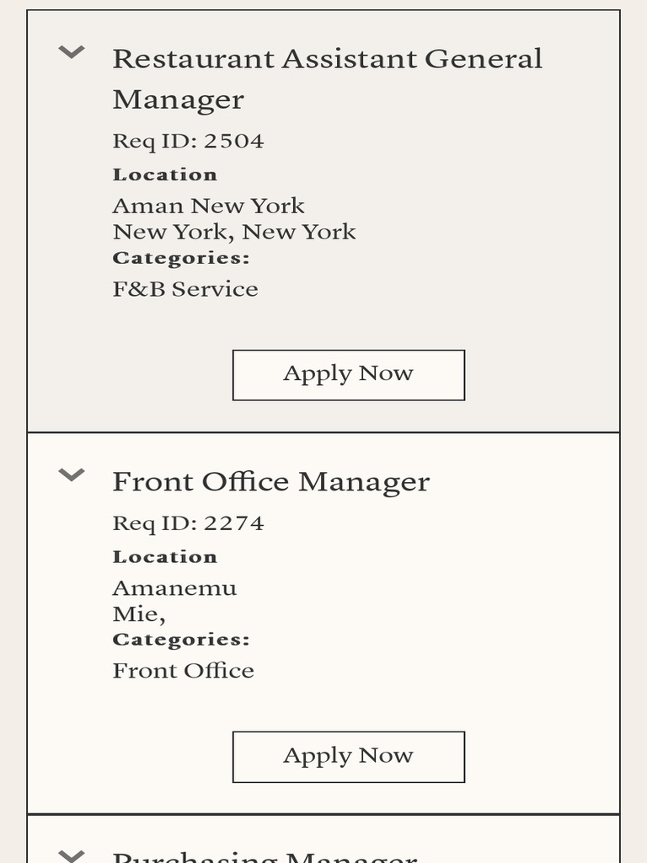Click the Categories label above Front Office

(x=181, y=640)
